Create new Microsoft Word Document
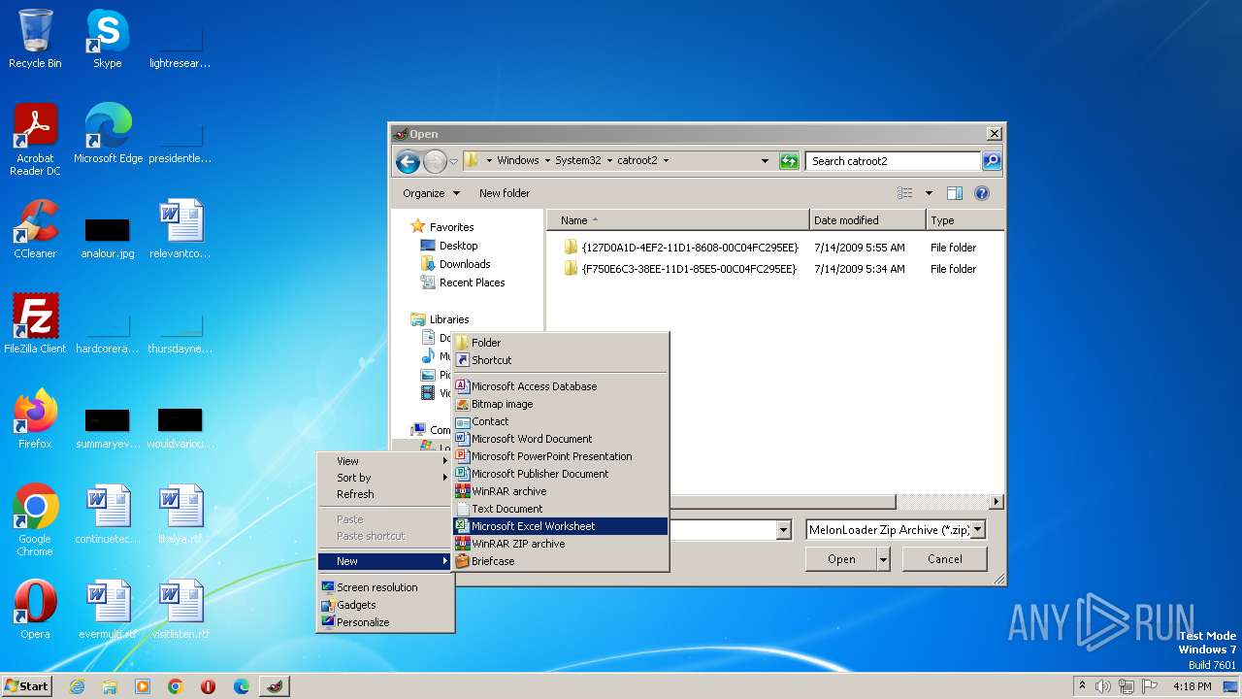The image size is (1242, 699). click(561, 439)
